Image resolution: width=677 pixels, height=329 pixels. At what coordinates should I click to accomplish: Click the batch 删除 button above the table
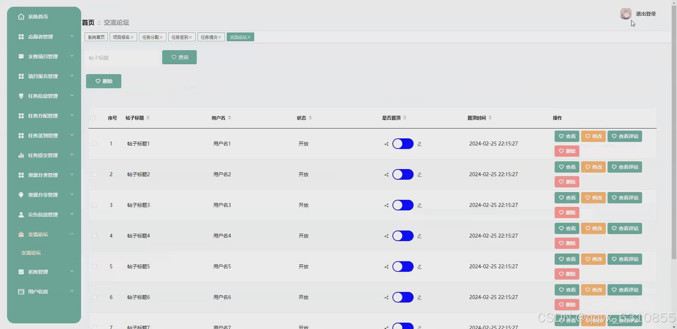(104, 81)
